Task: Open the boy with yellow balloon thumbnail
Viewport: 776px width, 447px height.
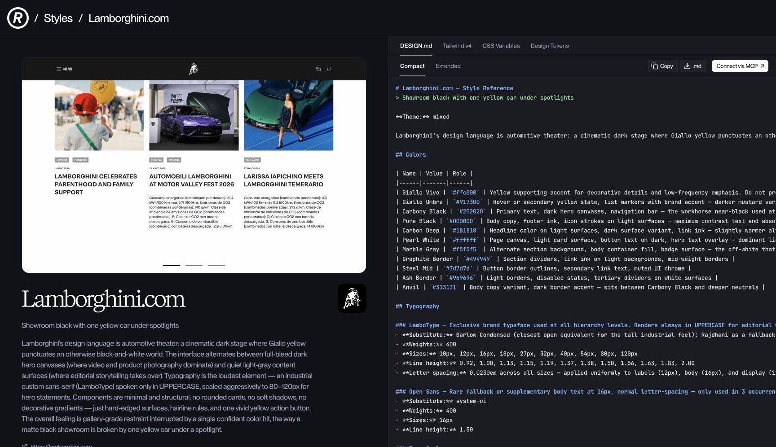Action: (99, 115)
